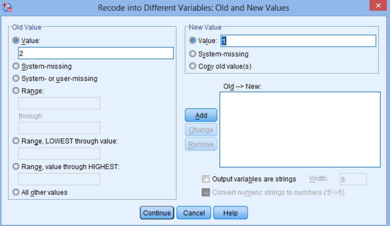The height and width of the screenshot is (226, 390).
Task: Select Range, LOWEST through value option
Action: [x=16, y=141]
